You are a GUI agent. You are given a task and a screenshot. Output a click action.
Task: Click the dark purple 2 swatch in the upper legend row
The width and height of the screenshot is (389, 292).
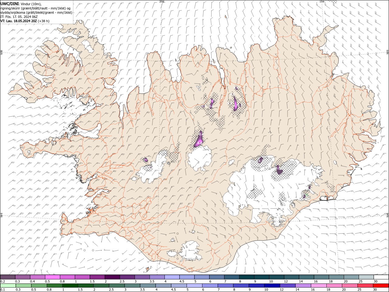click(x=112, y=277)
